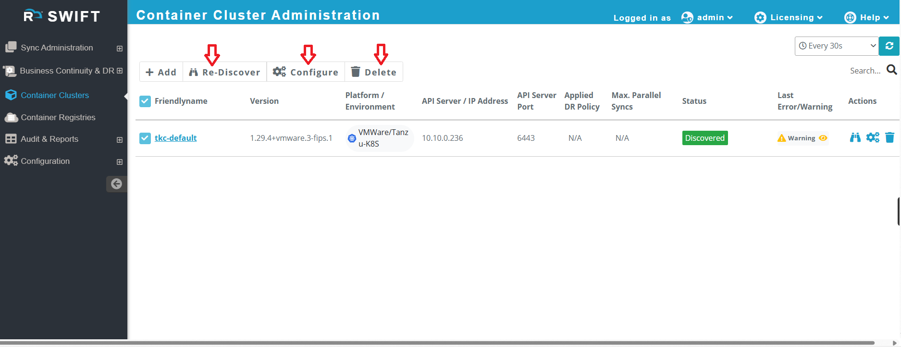Click the Container Clusters cube icon
Screen dimensions: 901x347
tap(11, 95)
